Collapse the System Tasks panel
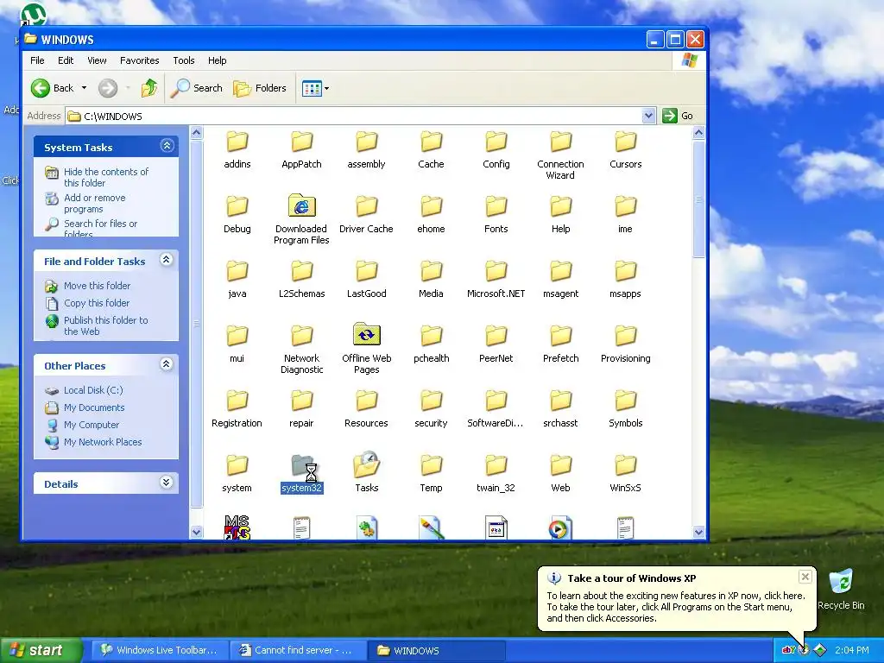This screenshot has height=663, width=884. (167, 146)
